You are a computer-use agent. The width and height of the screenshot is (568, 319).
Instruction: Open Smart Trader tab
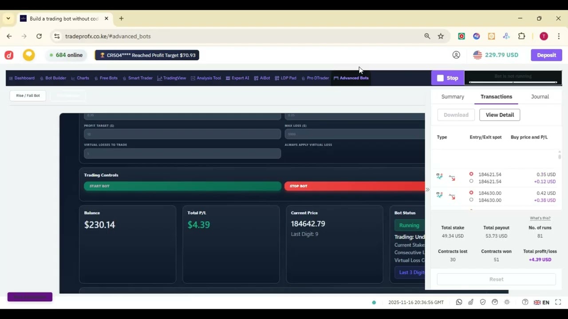coord(138,78)
